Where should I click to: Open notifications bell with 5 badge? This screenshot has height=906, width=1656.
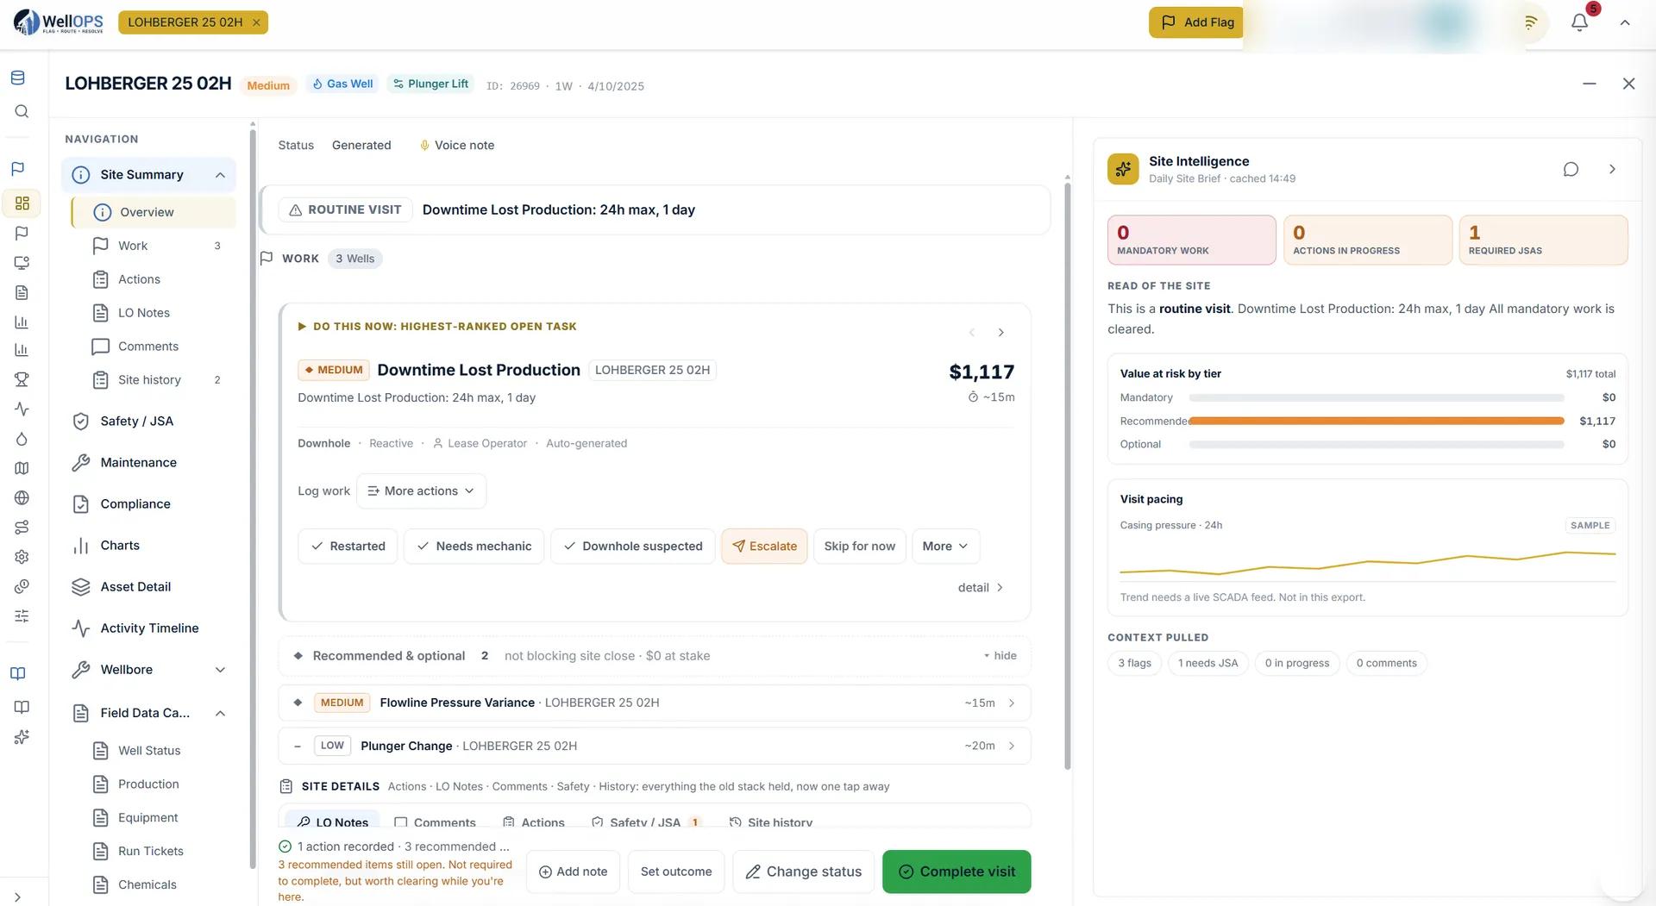(x=1579, y=22)
